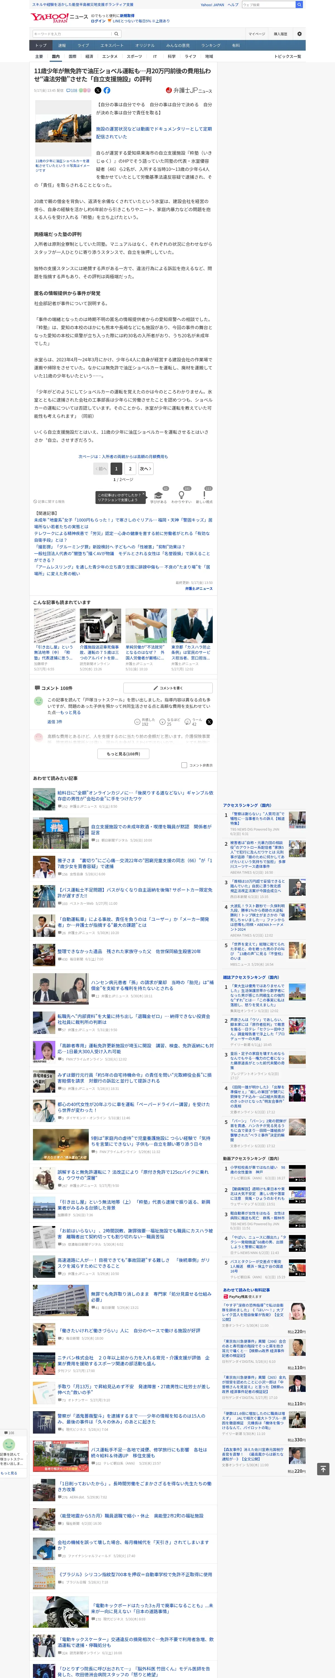Open the 速報 tab
Viewport: 335px width, 1678px height.
tap(62, 46)
